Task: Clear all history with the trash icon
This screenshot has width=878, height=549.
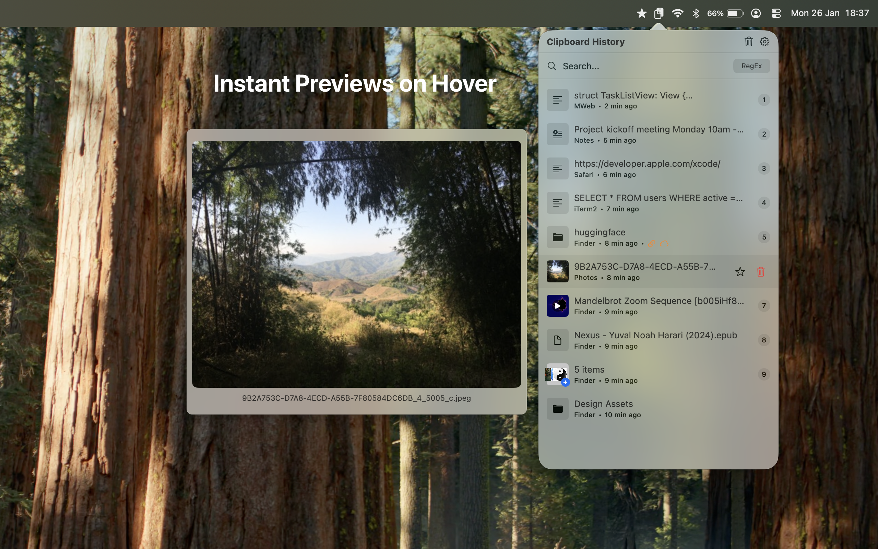Action: pos(748,42)
